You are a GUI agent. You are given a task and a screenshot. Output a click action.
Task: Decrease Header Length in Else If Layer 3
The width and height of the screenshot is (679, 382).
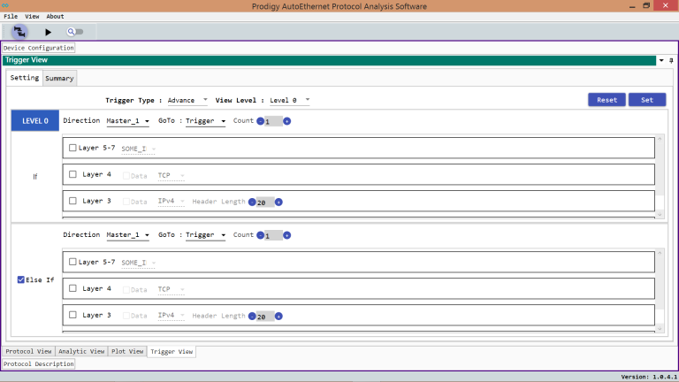pos(252,317)
